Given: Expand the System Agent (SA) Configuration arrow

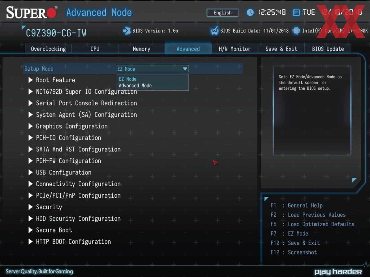Looking at the screenshot, I should [x=30, y=115].
